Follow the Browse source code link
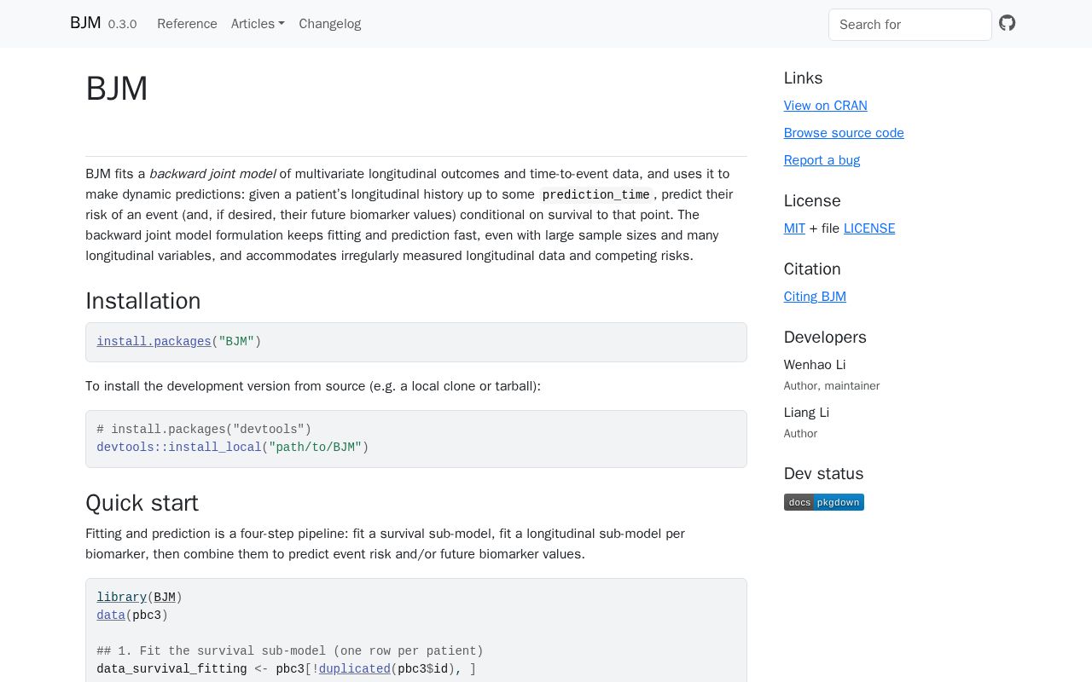Image resolution: width=1092 pixels, height=682 pixels. pyautogui.click(x=844, y=133)
